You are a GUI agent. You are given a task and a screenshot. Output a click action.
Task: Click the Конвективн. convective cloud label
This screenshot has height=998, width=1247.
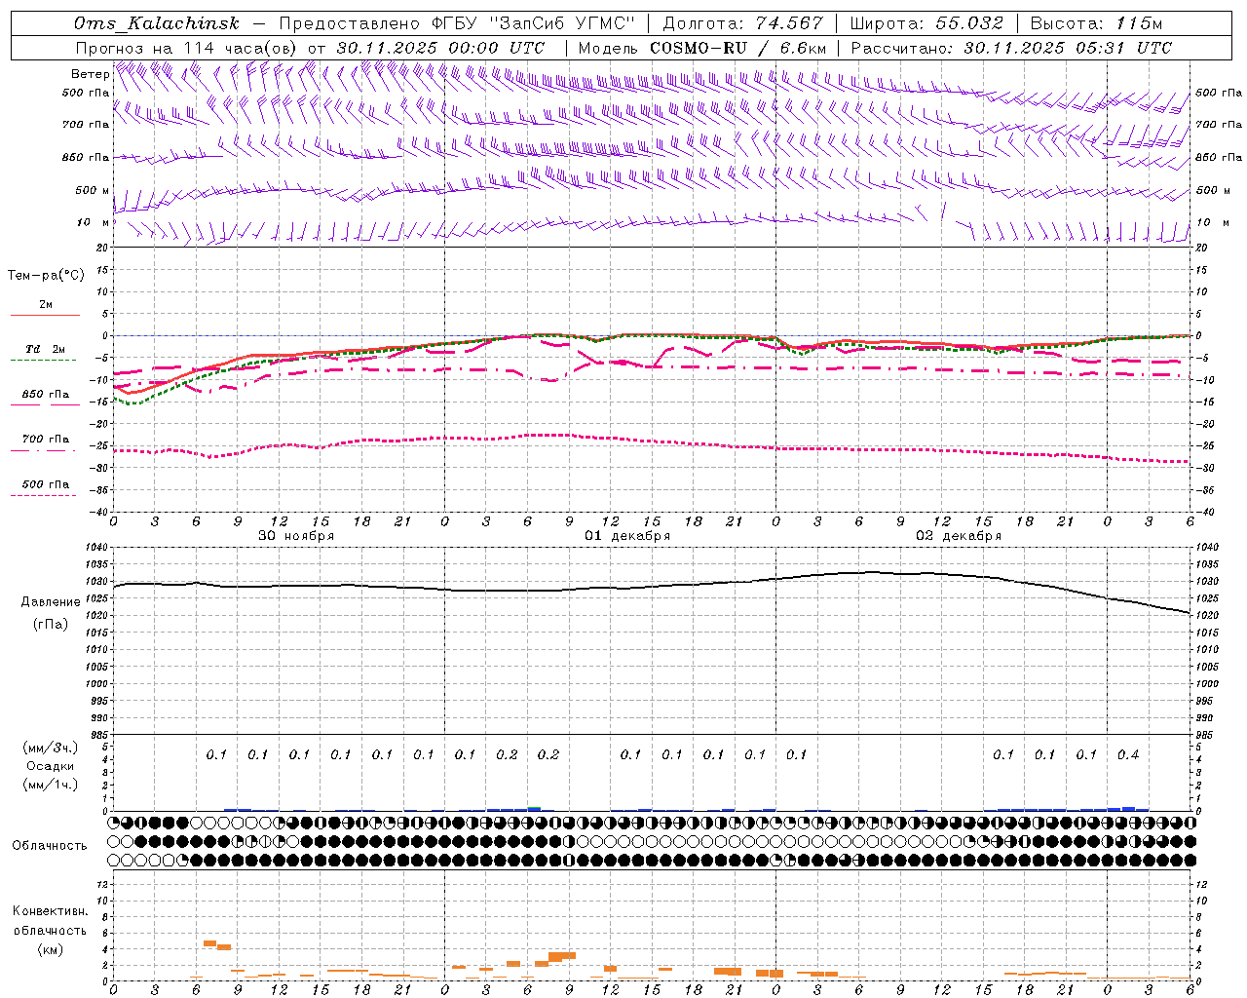coord(50,911)
